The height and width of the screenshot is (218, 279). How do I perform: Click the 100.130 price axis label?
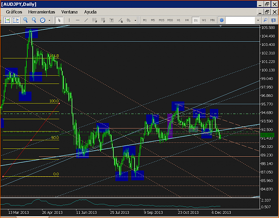click(268, 70)
